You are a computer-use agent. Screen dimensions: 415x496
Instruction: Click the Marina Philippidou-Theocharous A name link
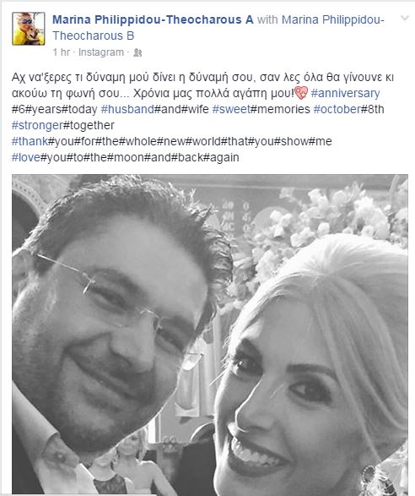[x=153, y=19]
